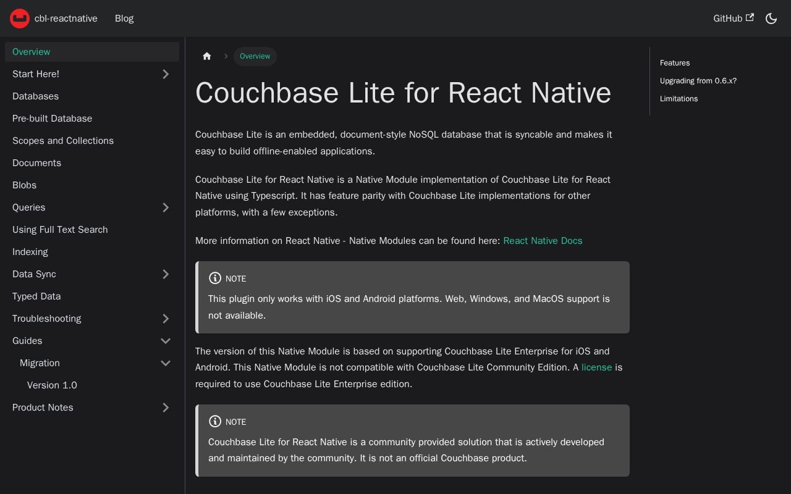Expand the Product Notes section chevron

[x=166, y=408]
